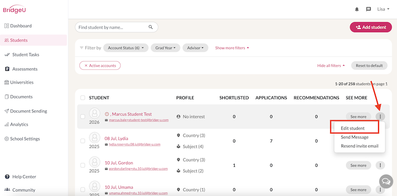397x196 pixels.
Task: Choose Send Message from the menu
Action: point(354,137)
